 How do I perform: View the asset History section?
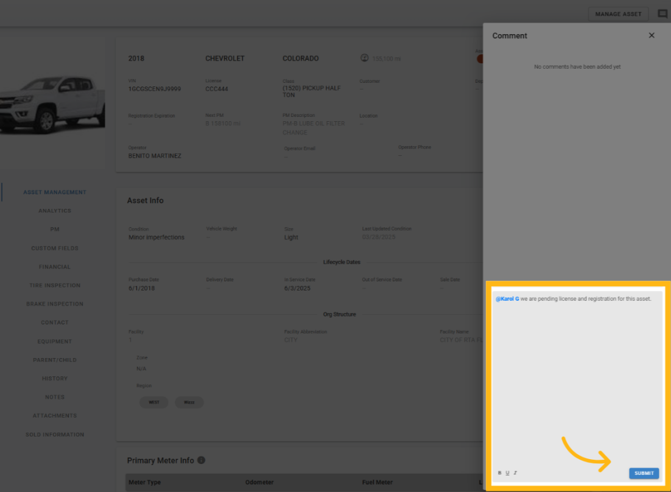tap(55, 379)
